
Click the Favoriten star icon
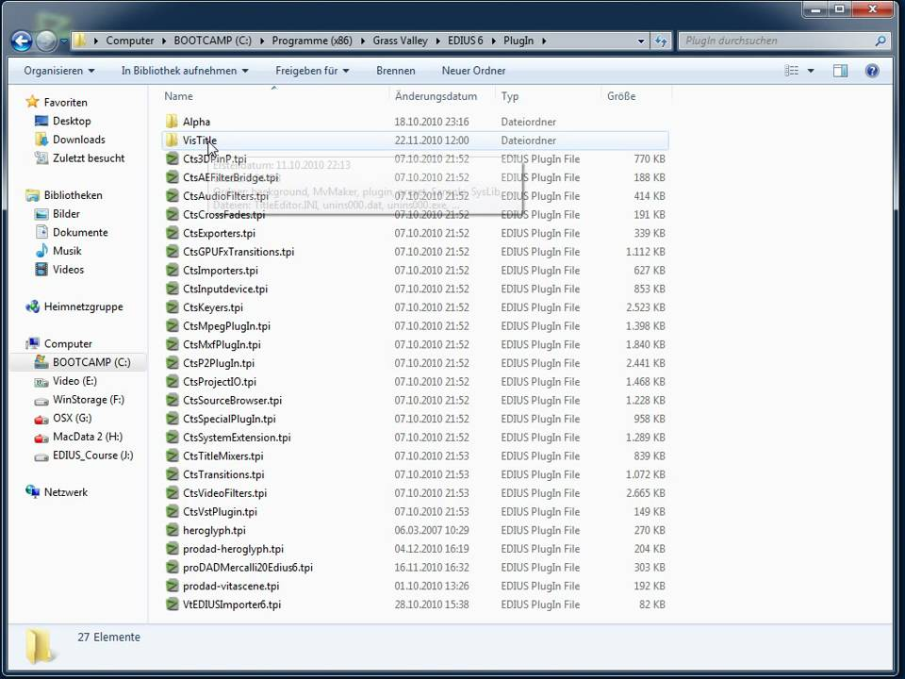pos(32,102)
